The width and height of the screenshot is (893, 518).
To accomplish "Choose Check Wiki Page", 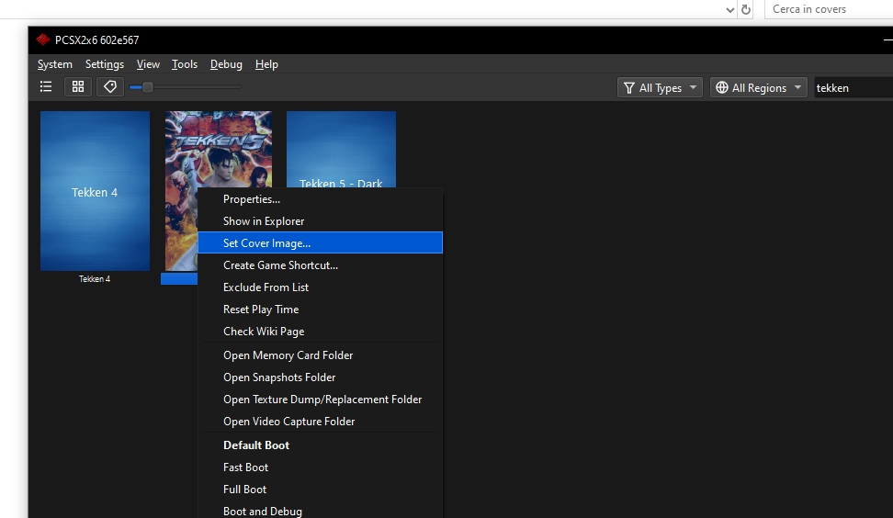I will click(320, 332).
